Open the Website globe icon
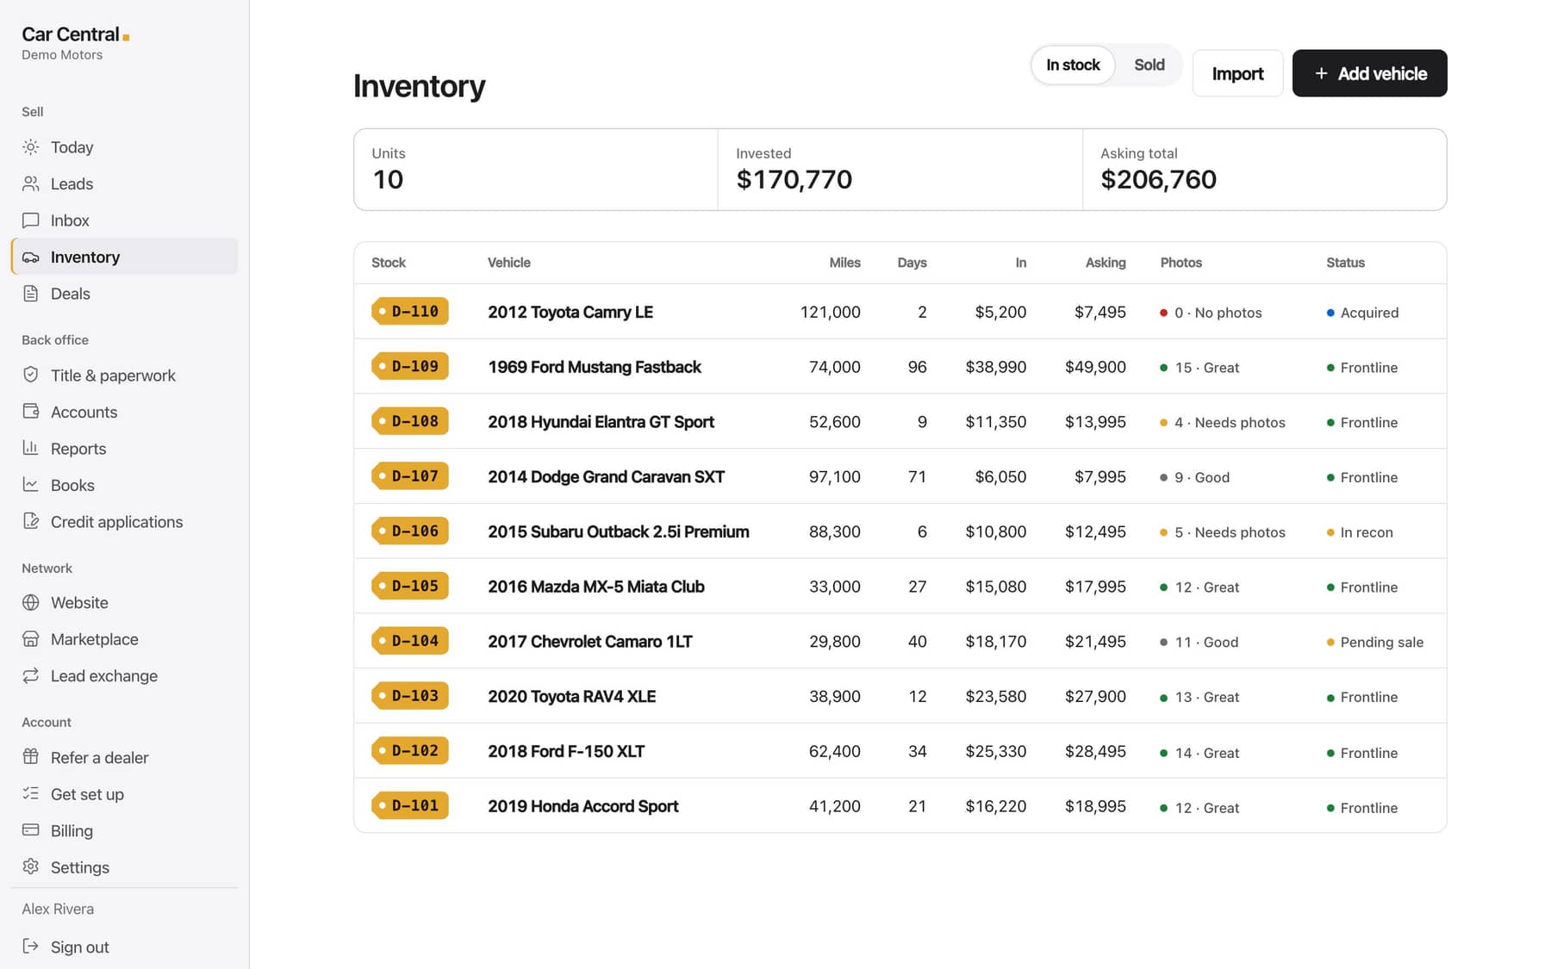 click(31, 603)
